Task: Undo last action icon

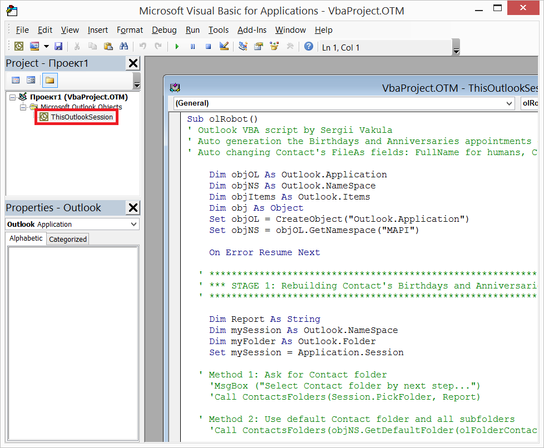Action: (x=142, y=46)
